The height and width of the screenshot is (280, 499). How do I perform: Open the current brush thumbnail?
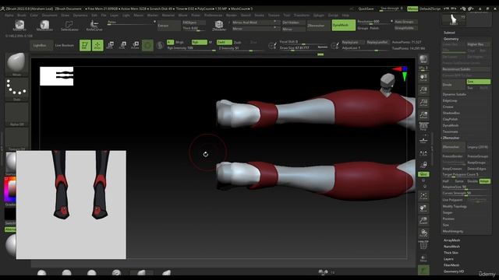(16, 65)
